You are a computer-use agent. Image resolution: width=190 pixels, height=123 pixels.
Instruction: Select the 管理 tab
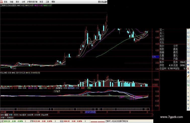point(11,115)
